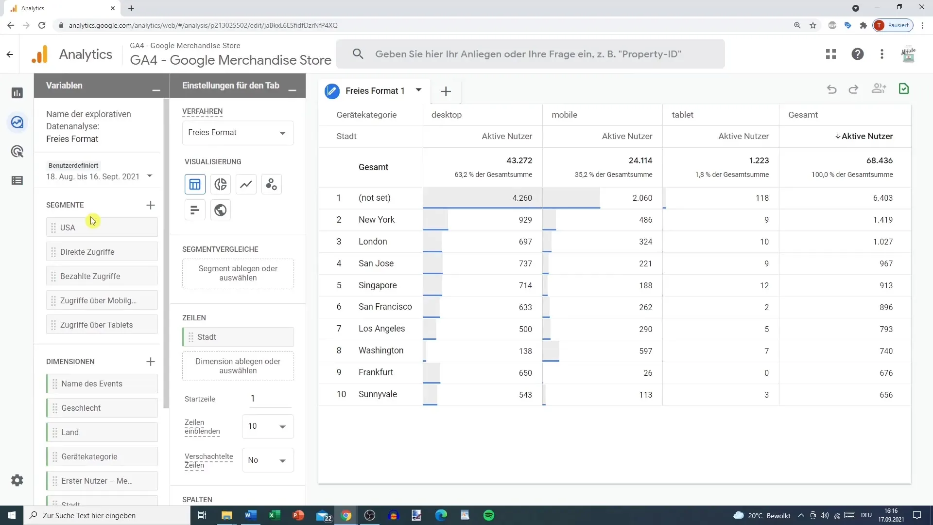Open the Freies Format 1 tab menu

pos(418,90)
